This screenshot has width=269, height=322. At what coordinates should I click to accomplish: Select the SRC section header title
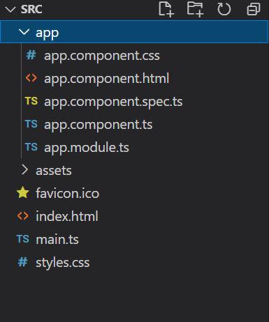click(x=31, y=10)
